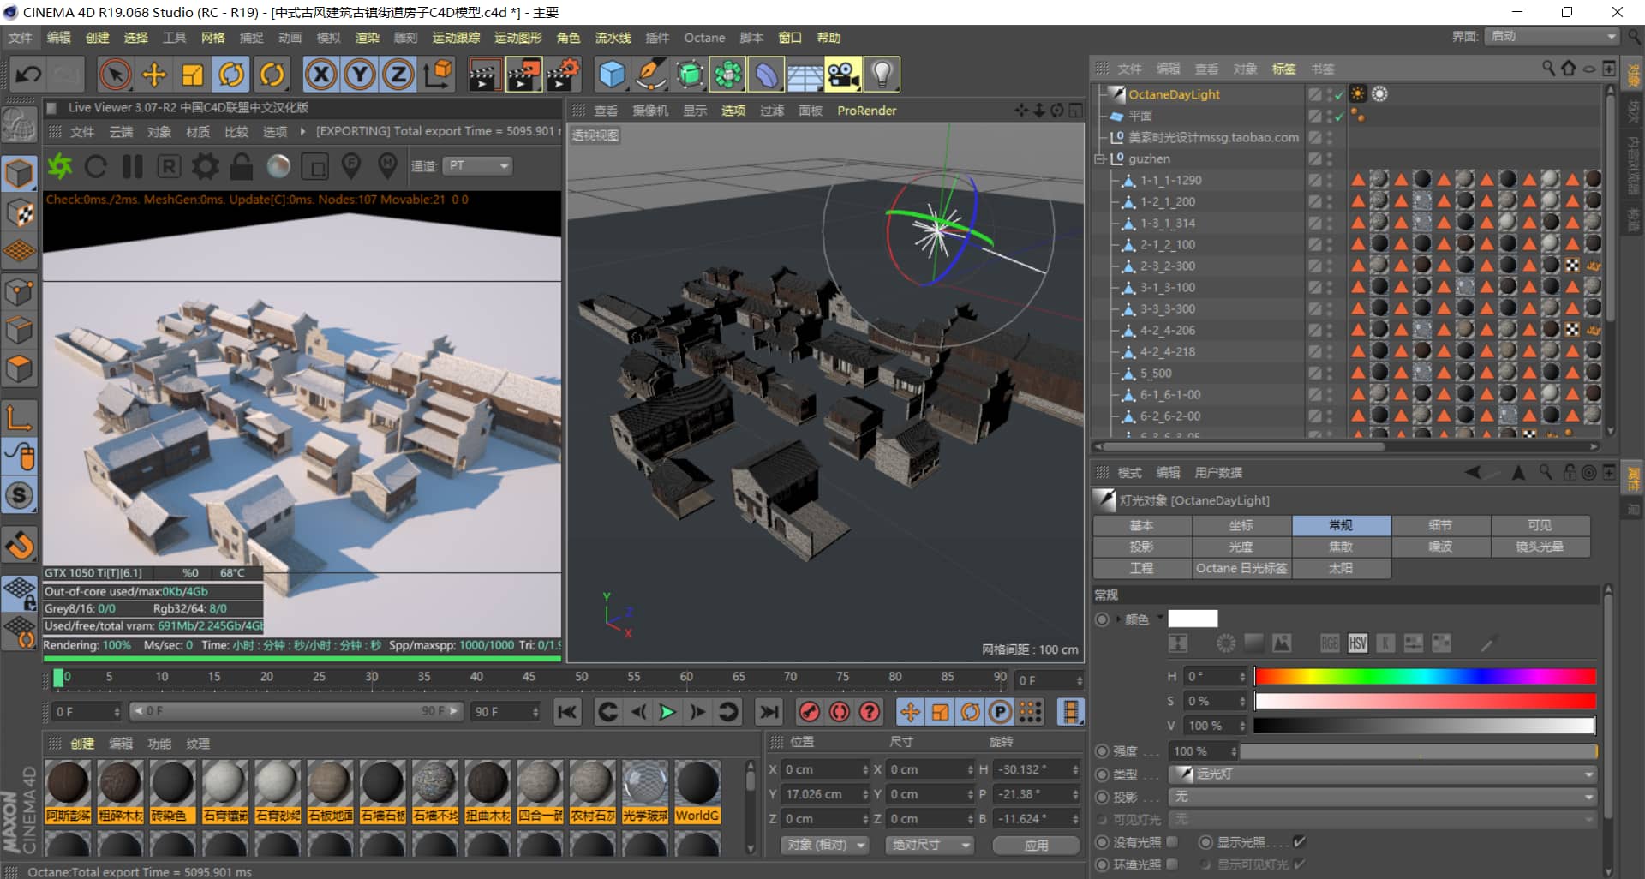Toggle Snap magnet icon
The width and height of the screenshot is (1645, 879).
pos(20,544)
